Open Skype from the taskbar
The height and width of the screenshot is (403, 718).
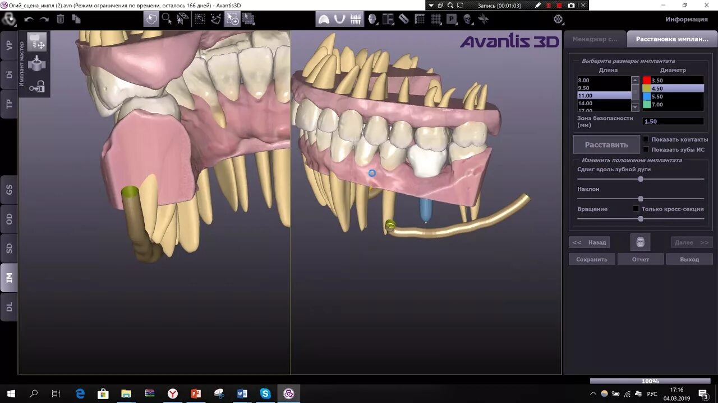[265, 393]
